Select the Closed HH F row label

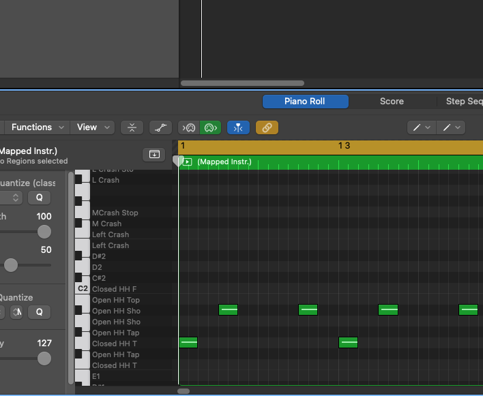tap(114, 289)
